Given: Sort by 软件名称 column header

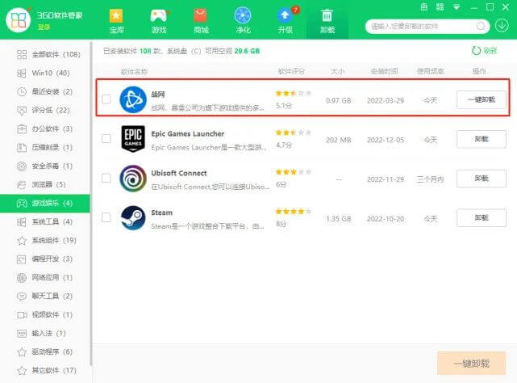Looking at the screenshot, I should tap(134, 71).
